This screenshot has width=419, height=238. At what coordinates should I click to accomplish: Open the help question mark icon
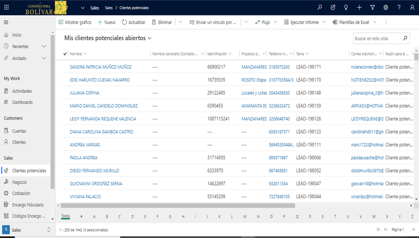(x=399, y=7)
